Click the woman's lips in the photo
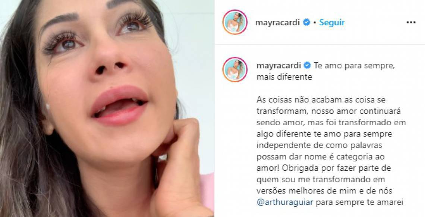 [x=119, y=106]
